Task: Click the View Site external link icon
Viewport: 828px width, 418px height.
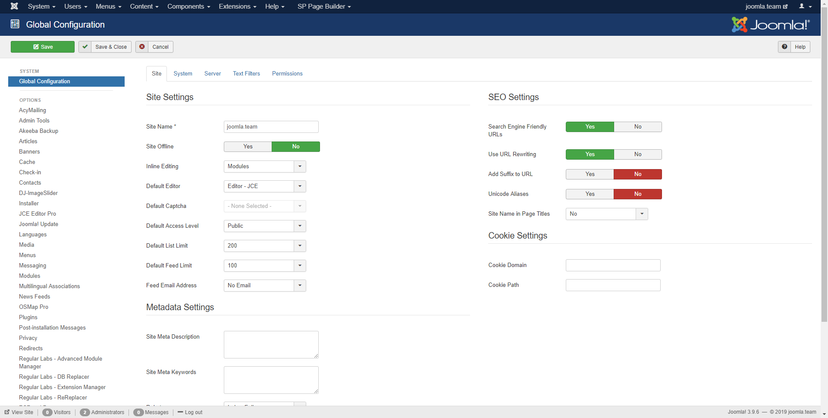Action: (x=7, y=412)
